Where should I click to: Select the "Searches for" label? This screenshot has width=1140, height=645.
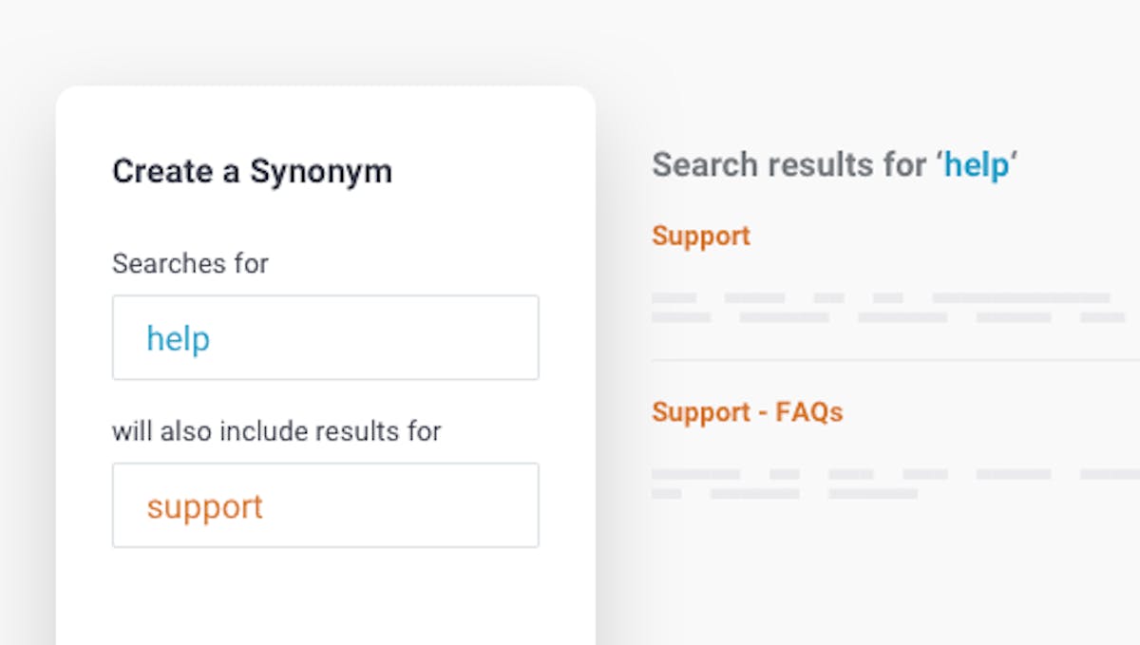pyautogui.click(x=190, y=263)
